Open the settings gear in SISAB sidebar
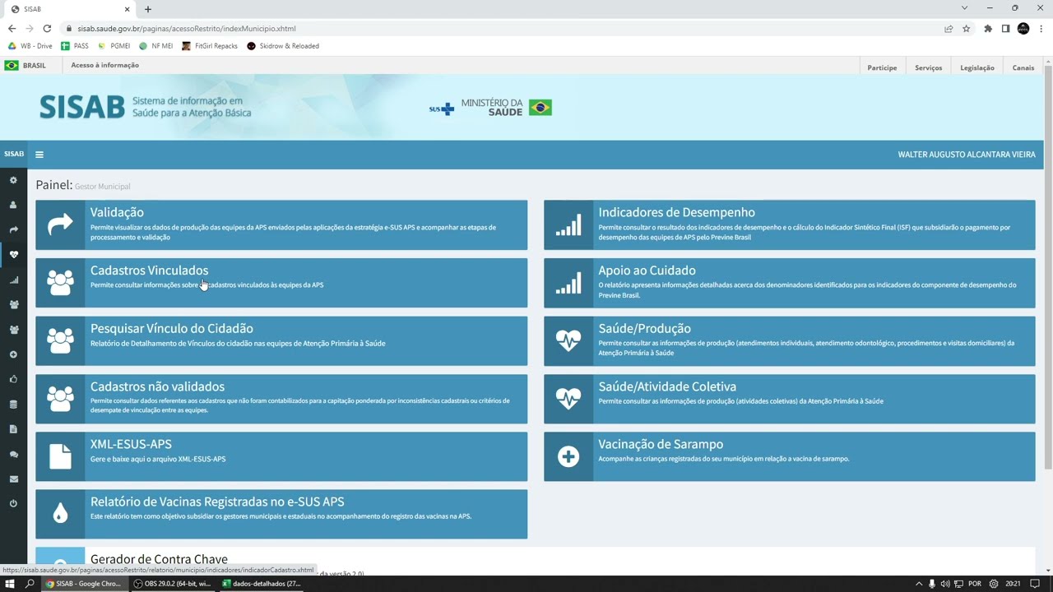The height and width of the screenshot is (592, 1053). 13,180
